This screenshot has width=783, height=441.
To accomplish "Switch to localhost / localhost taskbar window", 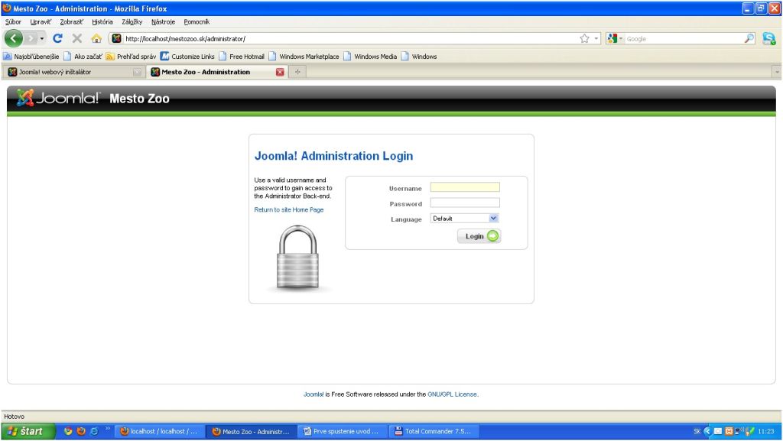I will click(160, 432).
